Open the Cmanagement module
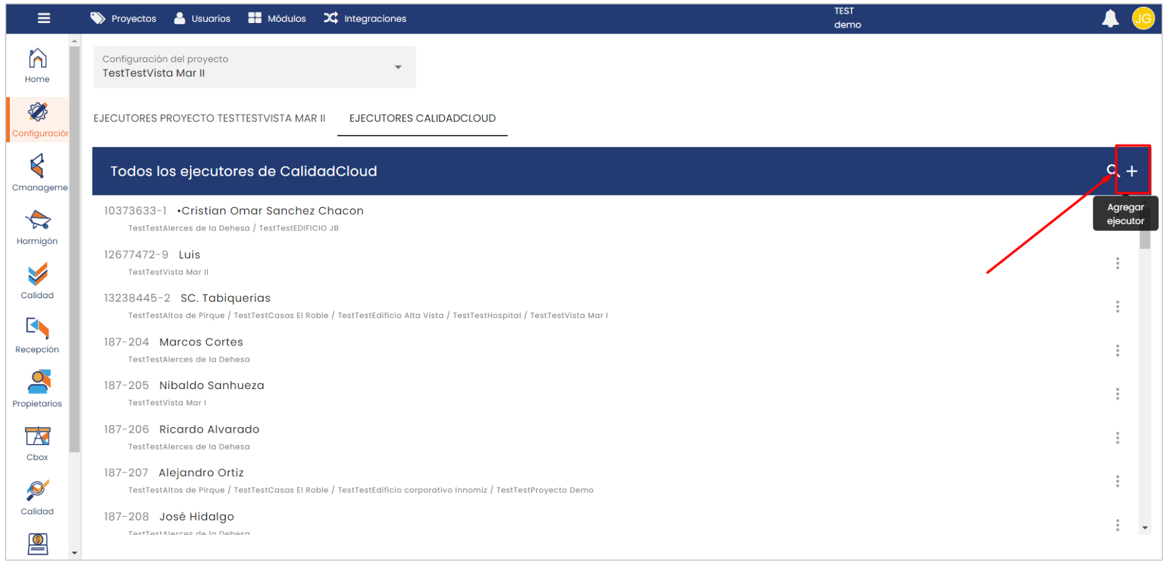Image resolution: width=1166 pixels, height=564 pixels. click(x=37, y=173)
